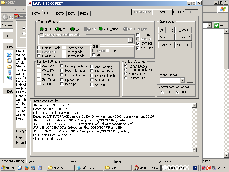Click the Start button Windows logo
Viewport: 229px width, 172px height.
point(3,168)
